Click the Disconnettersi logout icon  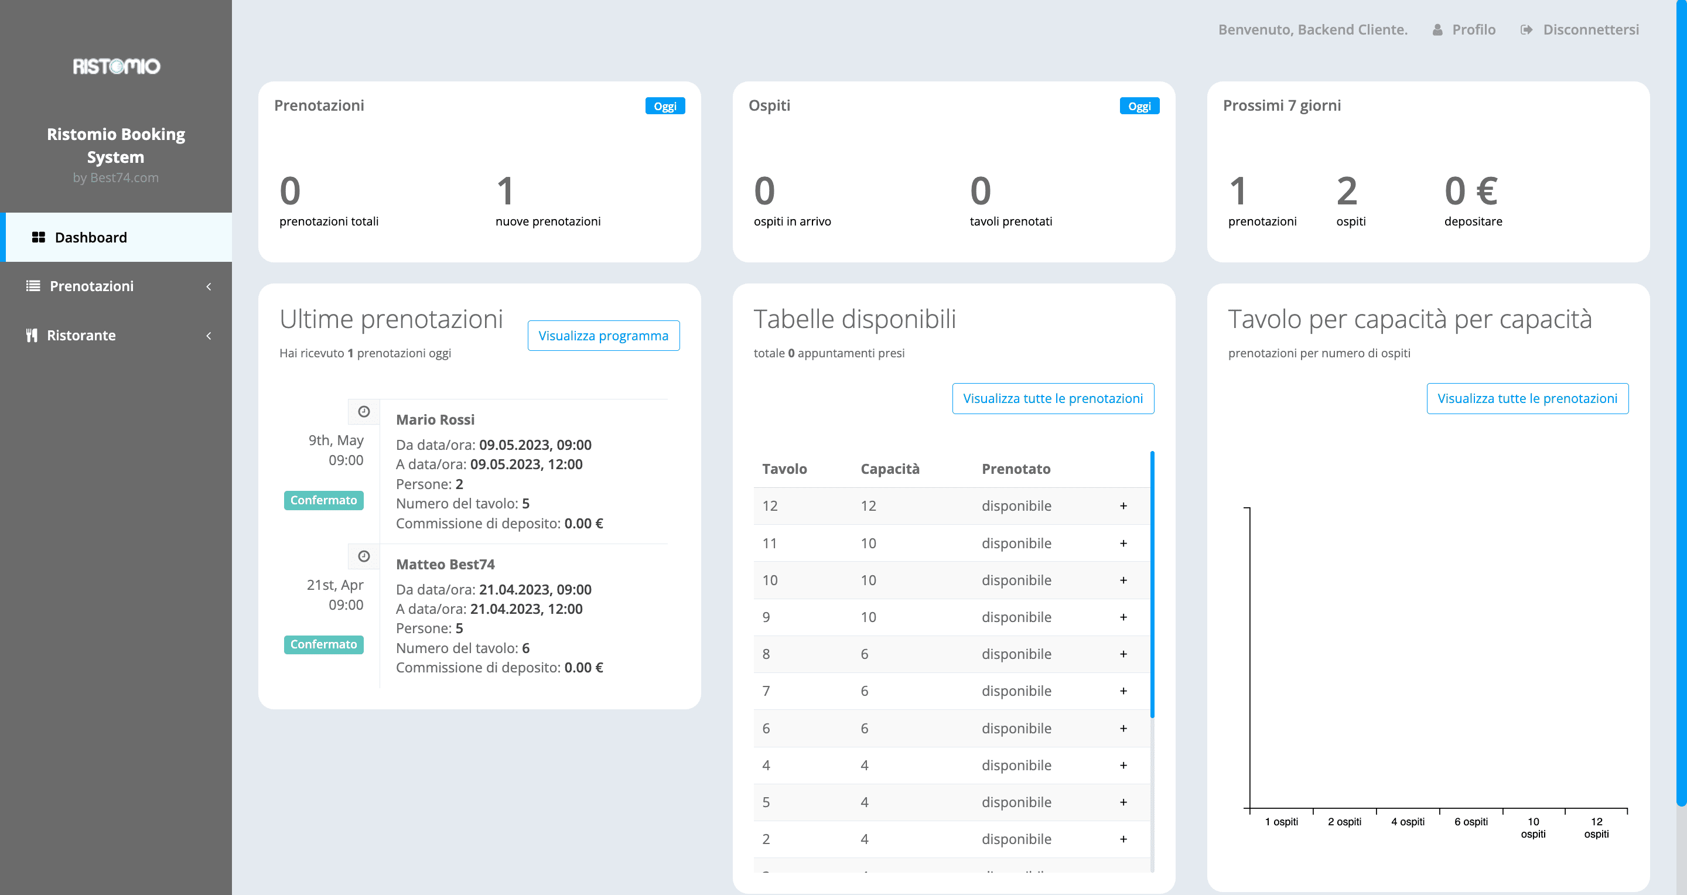point(1527,29)
